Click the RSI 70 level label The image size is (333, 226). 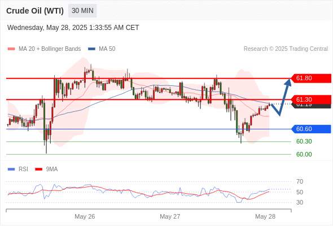pos(300,181)
